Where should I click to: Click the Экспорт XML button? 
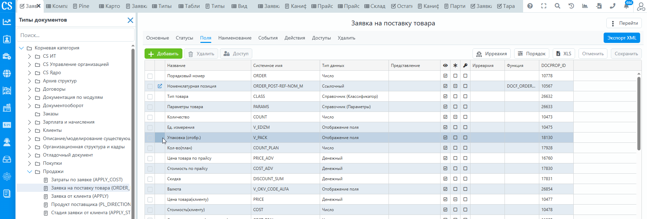click(622, 38)
